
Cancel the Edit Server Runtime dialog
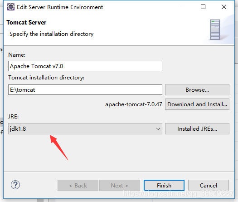click(209, 186)
